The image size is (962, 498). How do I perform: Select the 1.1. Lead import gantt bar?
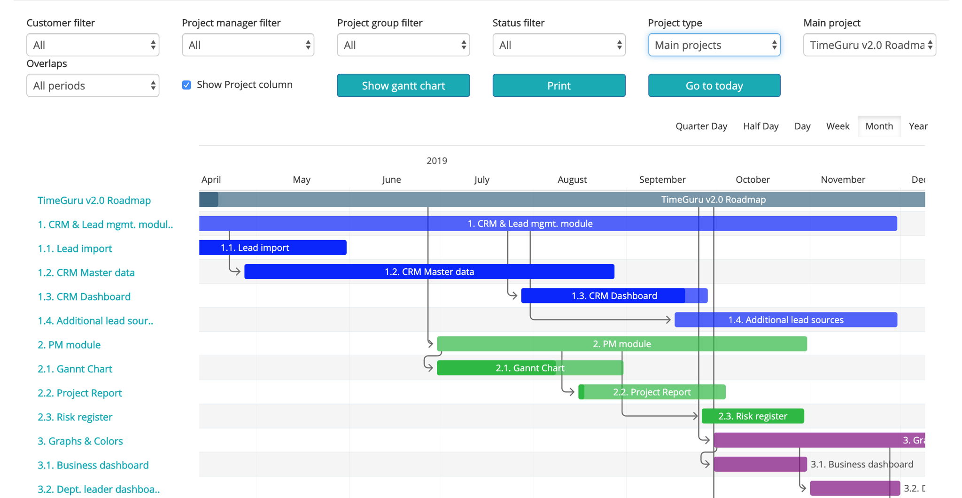[x=273, y=248]
